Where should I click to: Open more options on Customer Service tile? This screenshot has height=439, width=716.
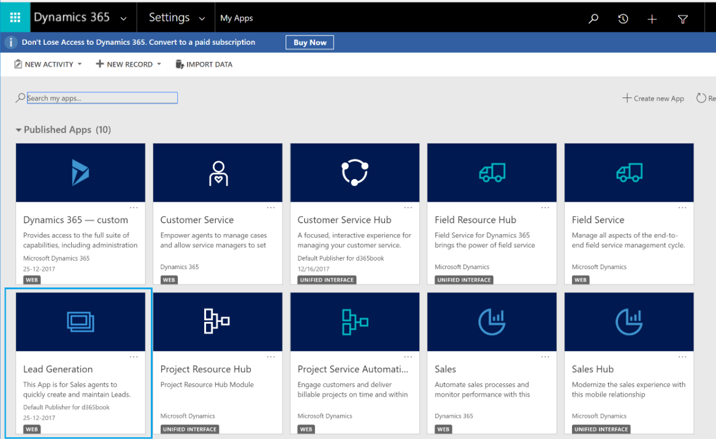click(x=271, y=208)
